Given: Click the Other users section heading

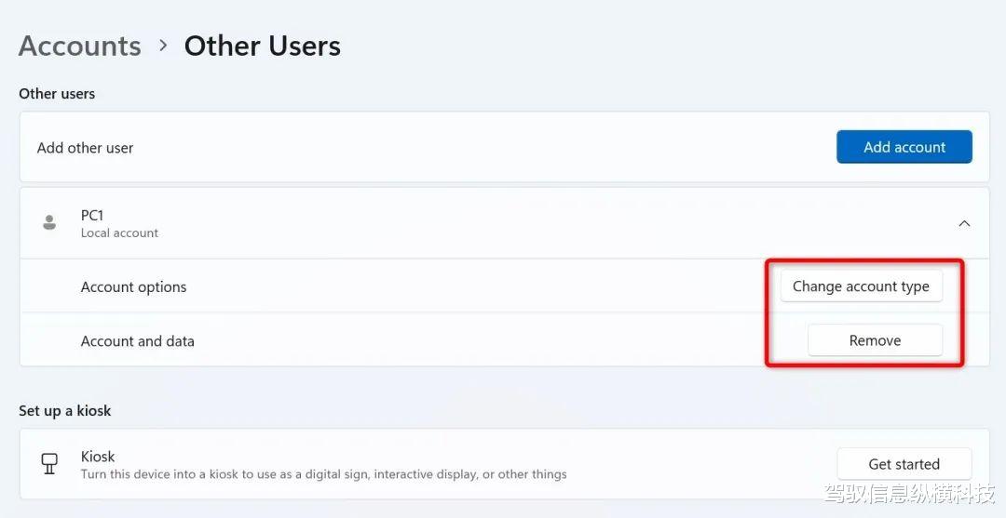Looking at the screenshot, I should coord(57,94).
